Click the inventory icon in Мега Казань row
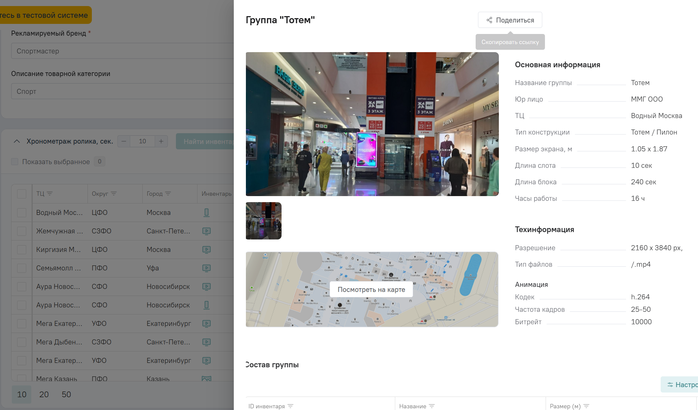Viewport: 698px width, 410px height. click(207, 378)
